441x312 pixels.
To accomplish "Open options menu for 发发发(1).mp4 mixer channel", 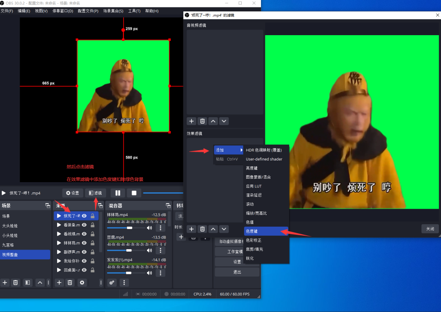I will pyautogui.click(x=160, y=273).
